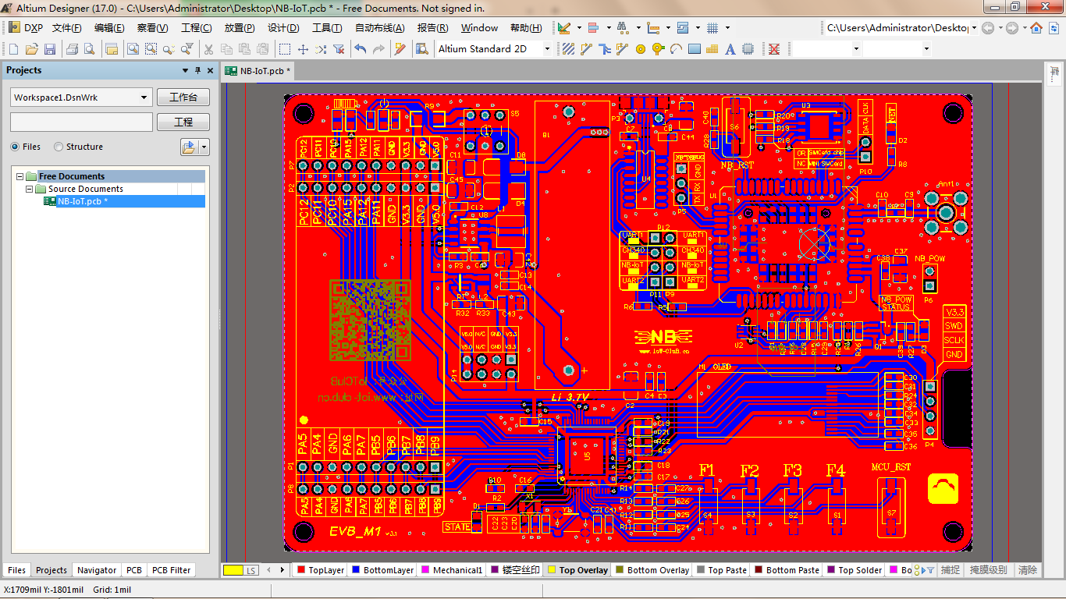The width and height of the screenshot is (1066, 599).
Task: Collapse the Free Documents tree node
Action: click(x=20, y=176)
